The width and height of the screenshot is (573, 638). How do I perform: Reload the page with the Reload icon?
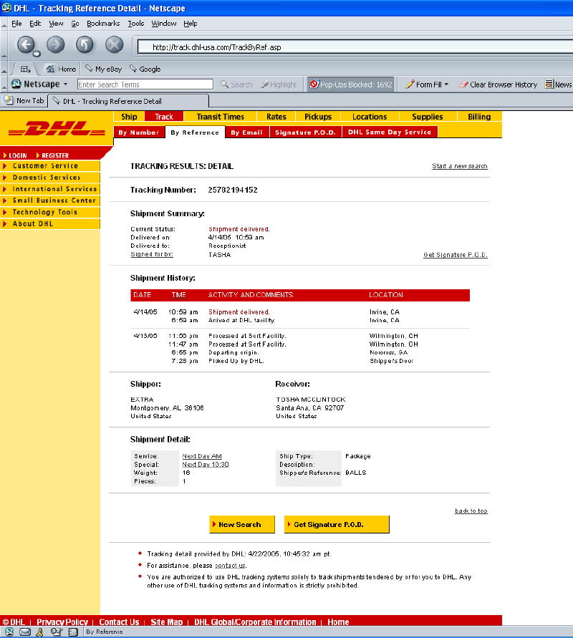(x=85, y=44)
